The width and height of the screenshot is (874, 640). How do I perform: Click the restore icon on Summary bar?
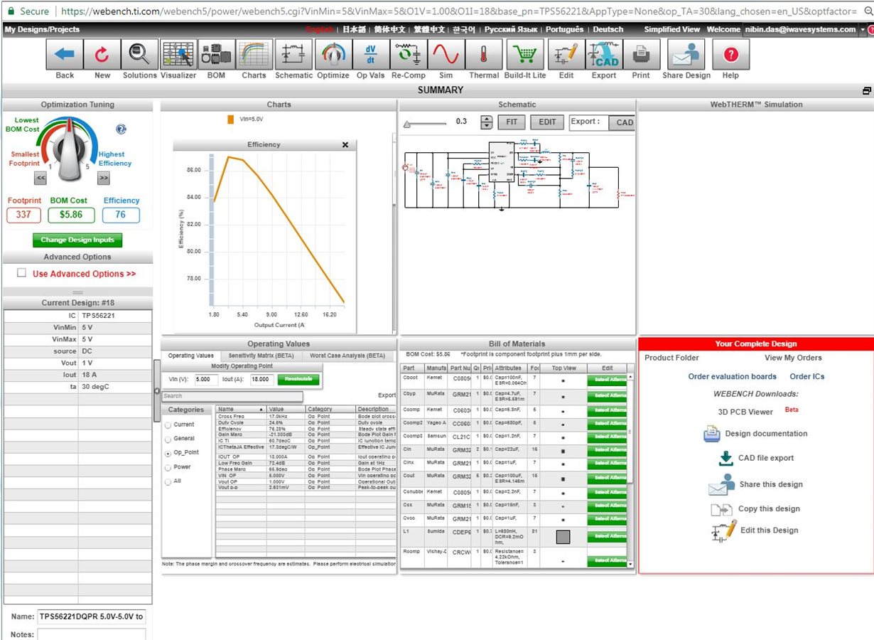click(866, 90)
